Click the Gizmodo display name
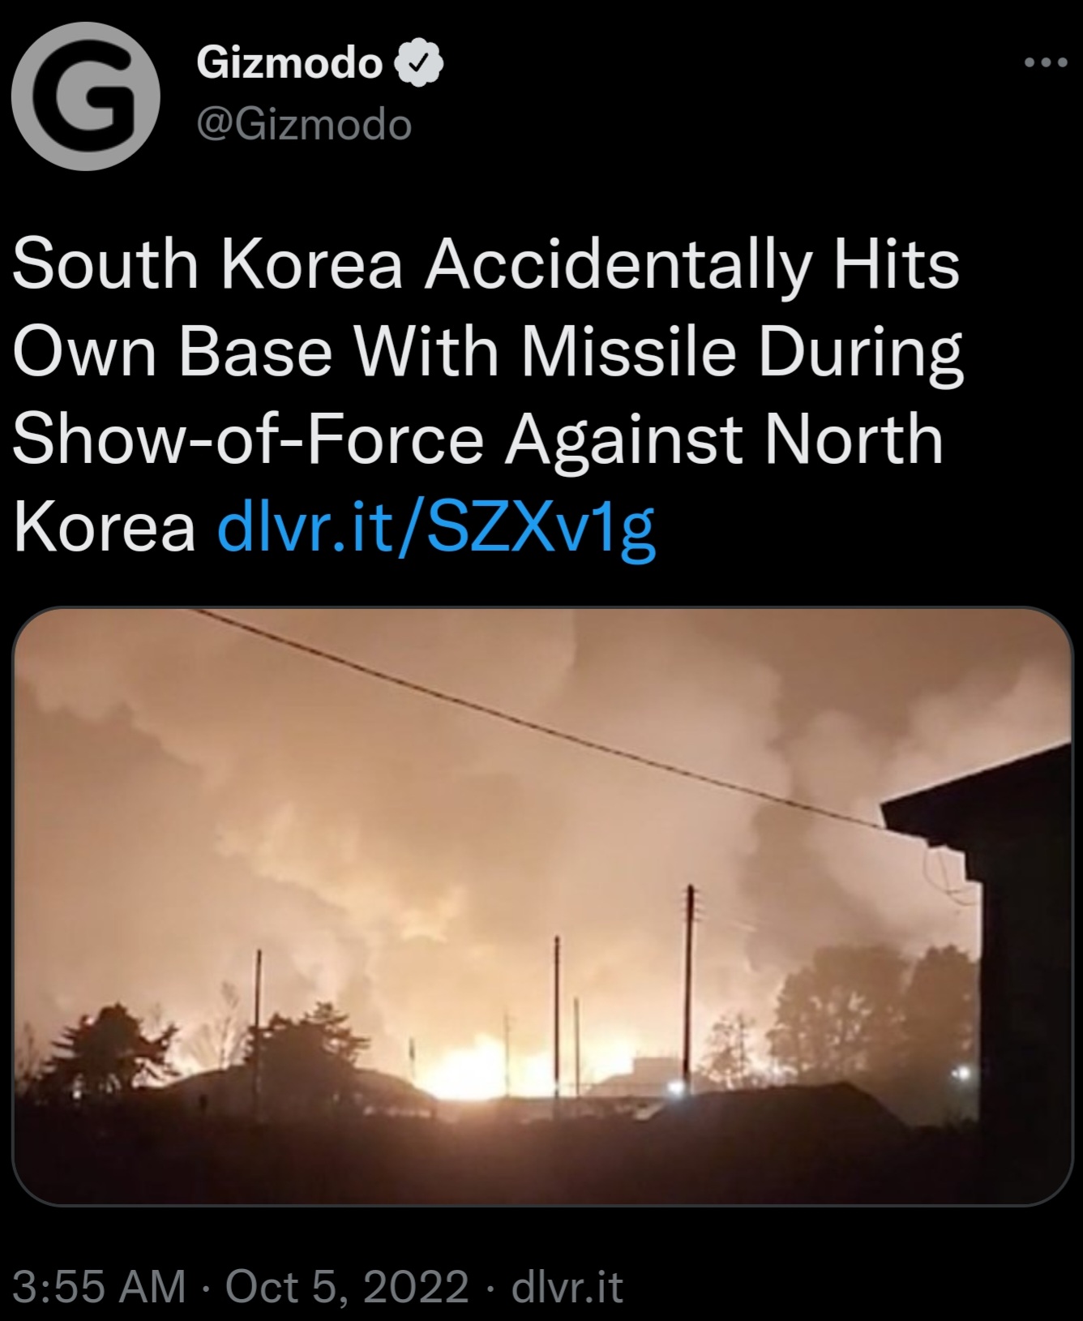Screen dimensions: 1083x1321 tap(289, 63)
